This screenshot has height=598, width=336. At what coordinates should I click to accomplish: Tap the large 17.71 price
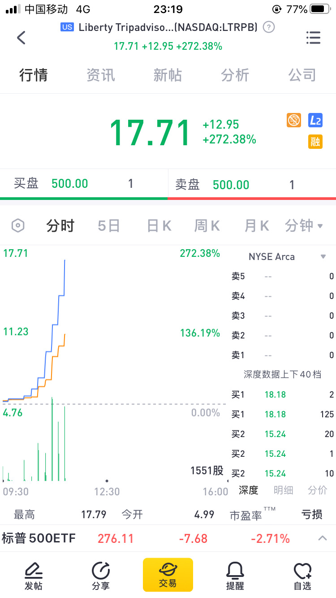click(x=151, y=133)
